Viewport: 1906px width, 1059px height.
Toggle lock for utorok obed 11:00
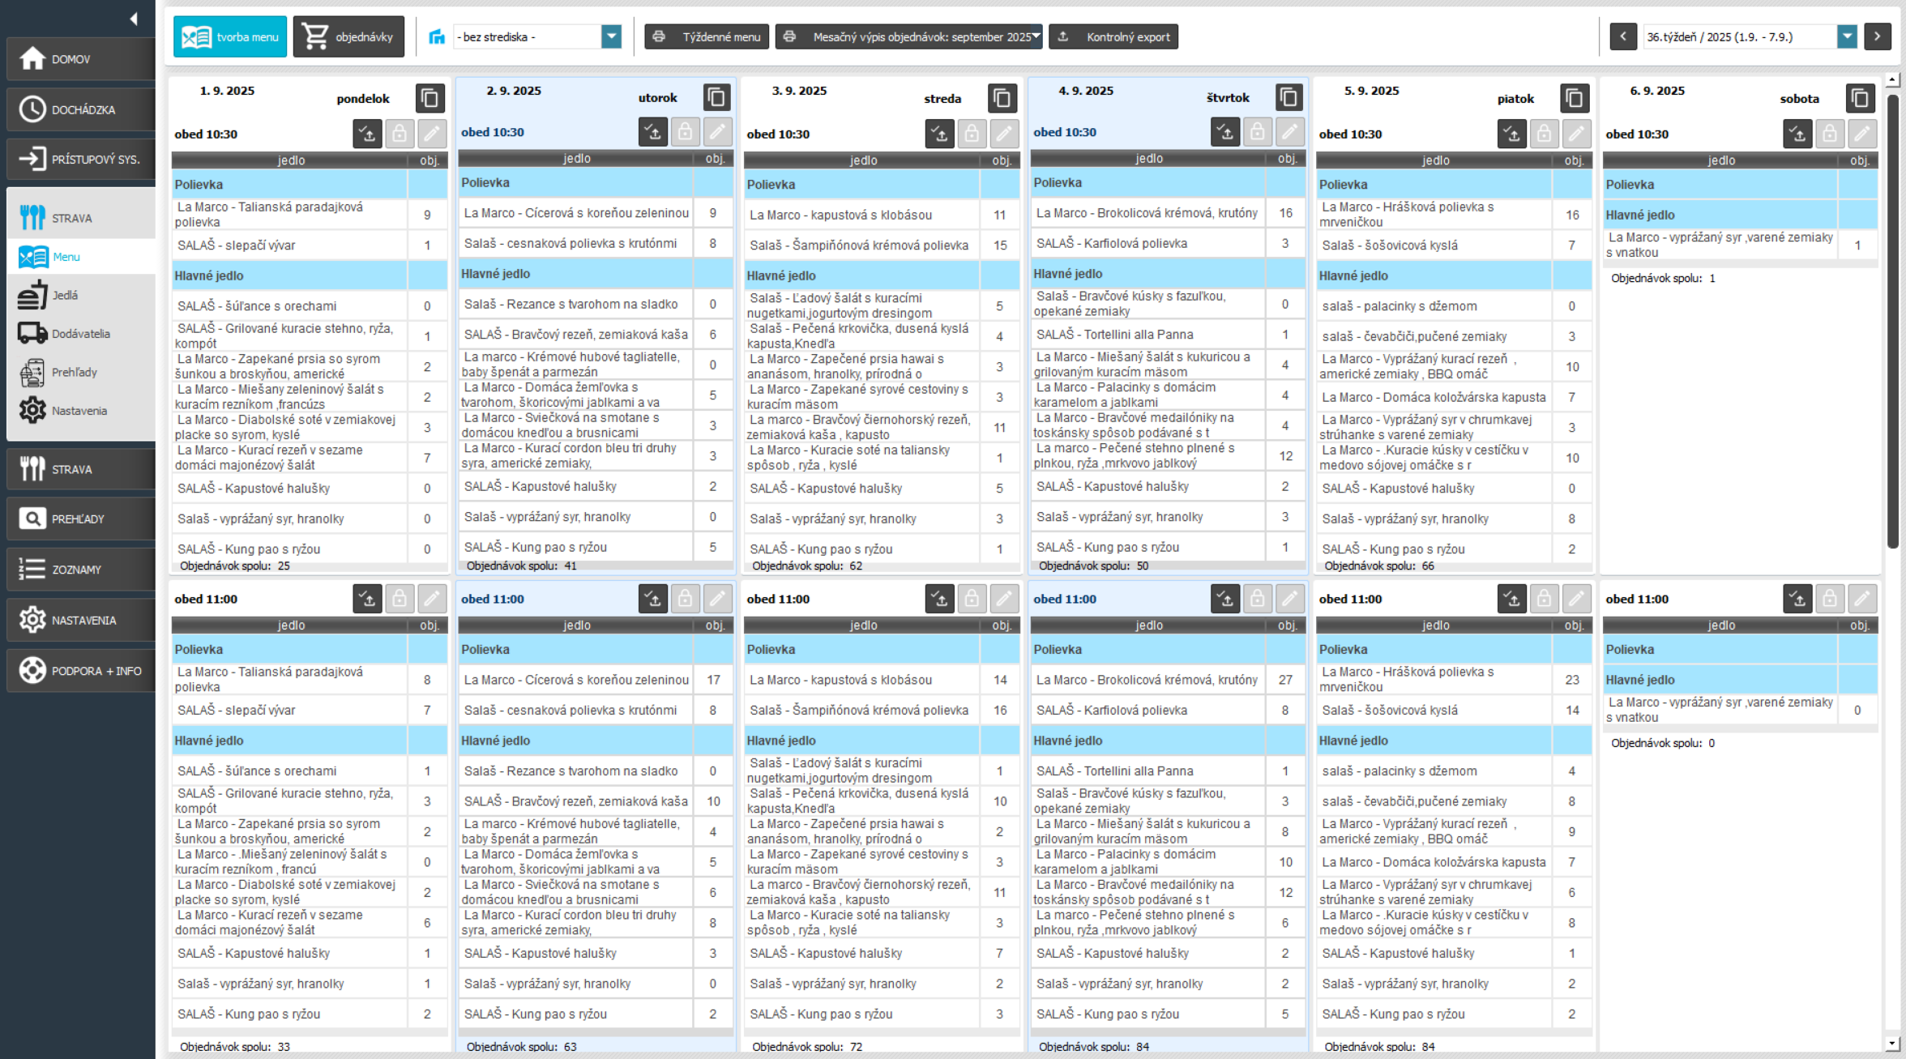[x=685, y=599]
